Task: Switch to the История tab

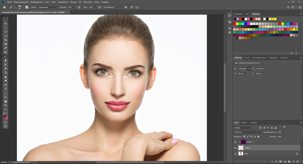Action: click(x=284, y=58)
